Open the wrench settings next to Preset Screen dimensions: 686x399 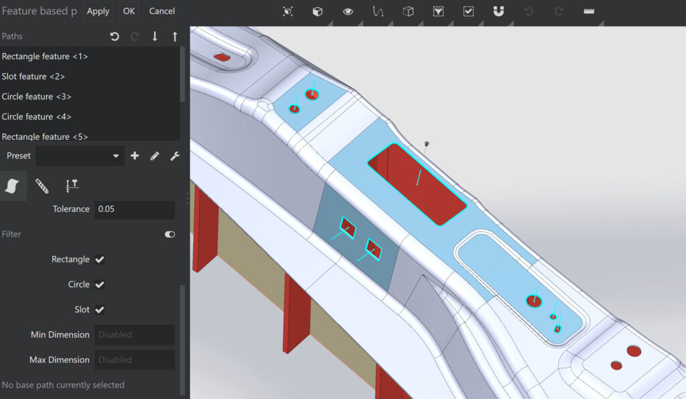point(175,156)
